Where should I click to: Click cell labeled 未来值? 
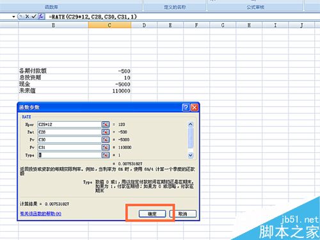coord(53,91)
